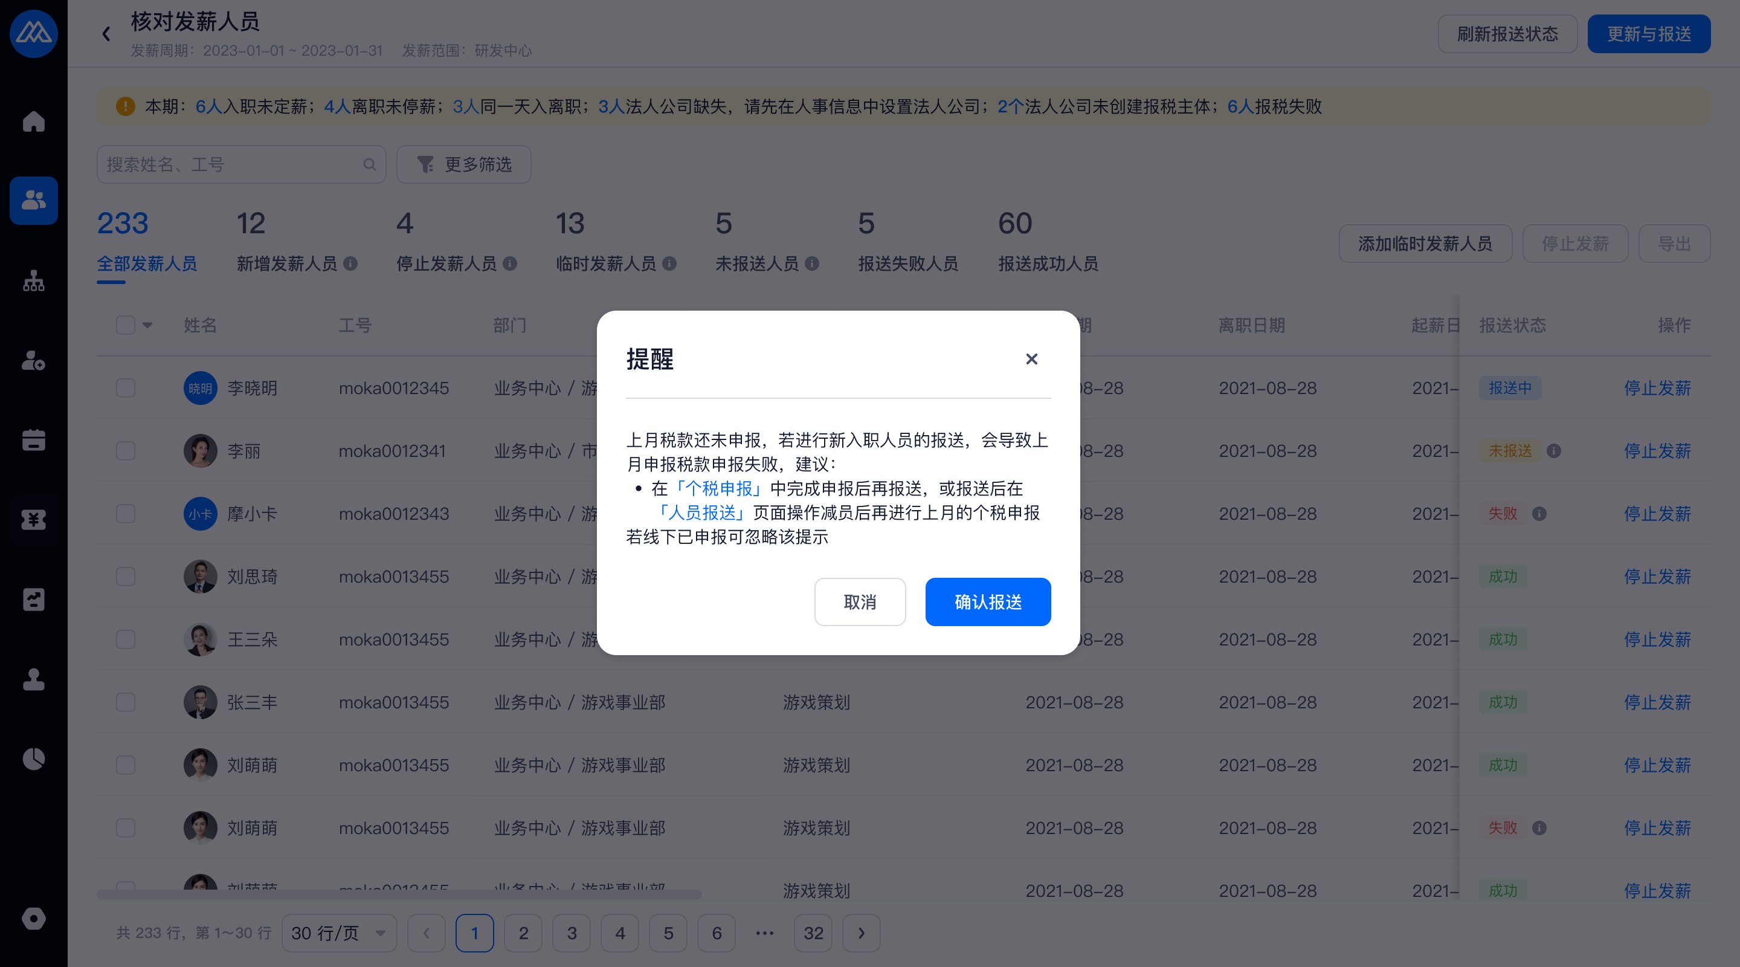Check the 王三朵 row checkbox
This screenshot has width=1740, height=967.
coord(126,639)
